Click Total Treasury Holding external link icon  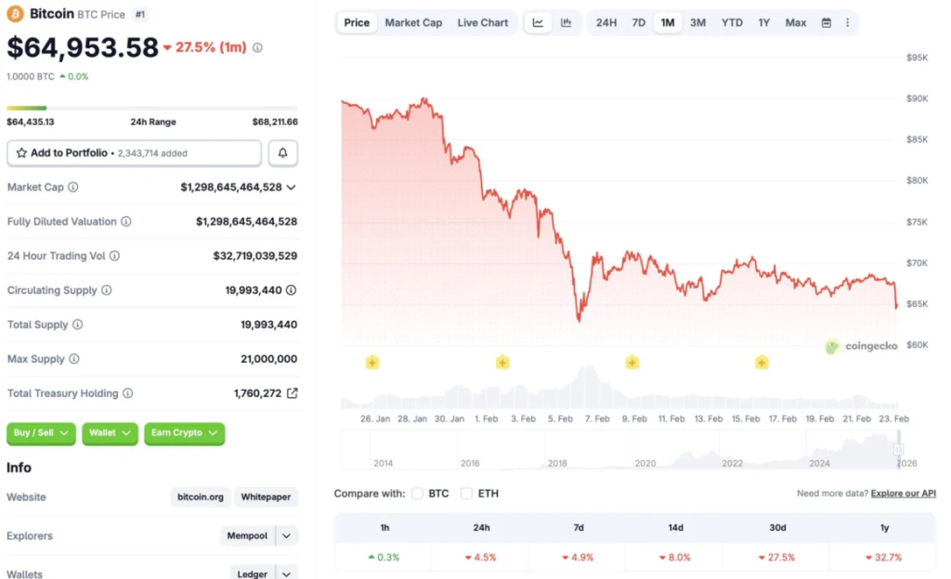click(292, 393)
